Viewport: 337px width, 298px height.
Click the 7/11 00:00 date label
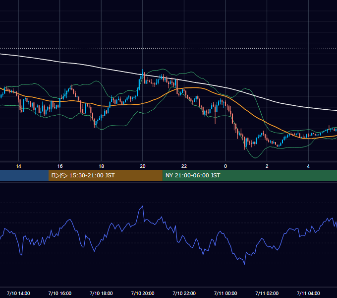[x=225, y=293]
